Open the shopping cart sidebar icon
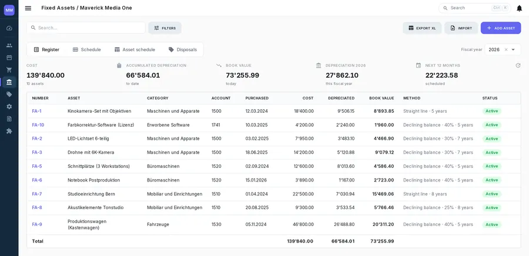The height and width of the screenshot is (256, 529). coord(9,70)
